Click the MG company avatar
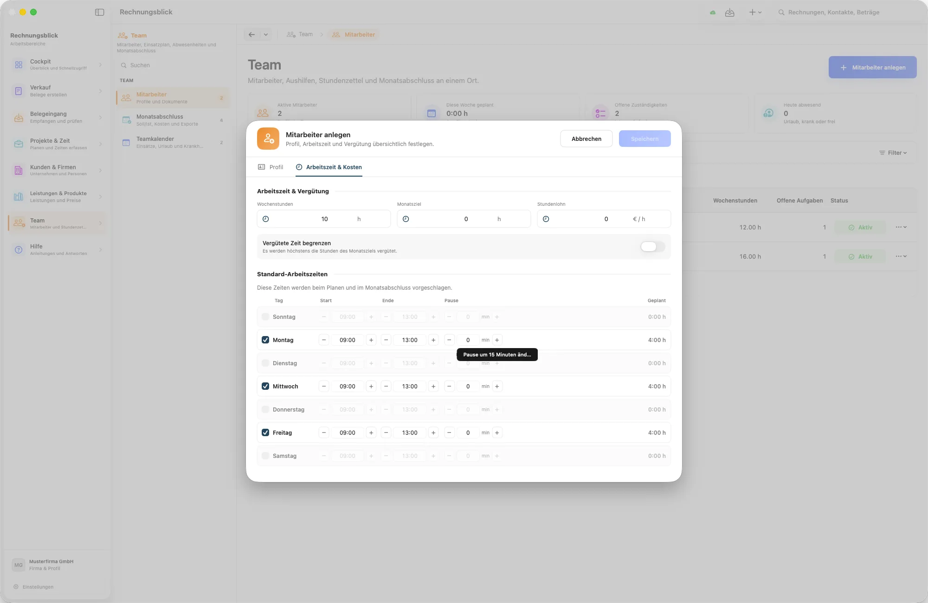Image resolution: width=928 pixels, height=603 pixels. click(x=19, y=565)
